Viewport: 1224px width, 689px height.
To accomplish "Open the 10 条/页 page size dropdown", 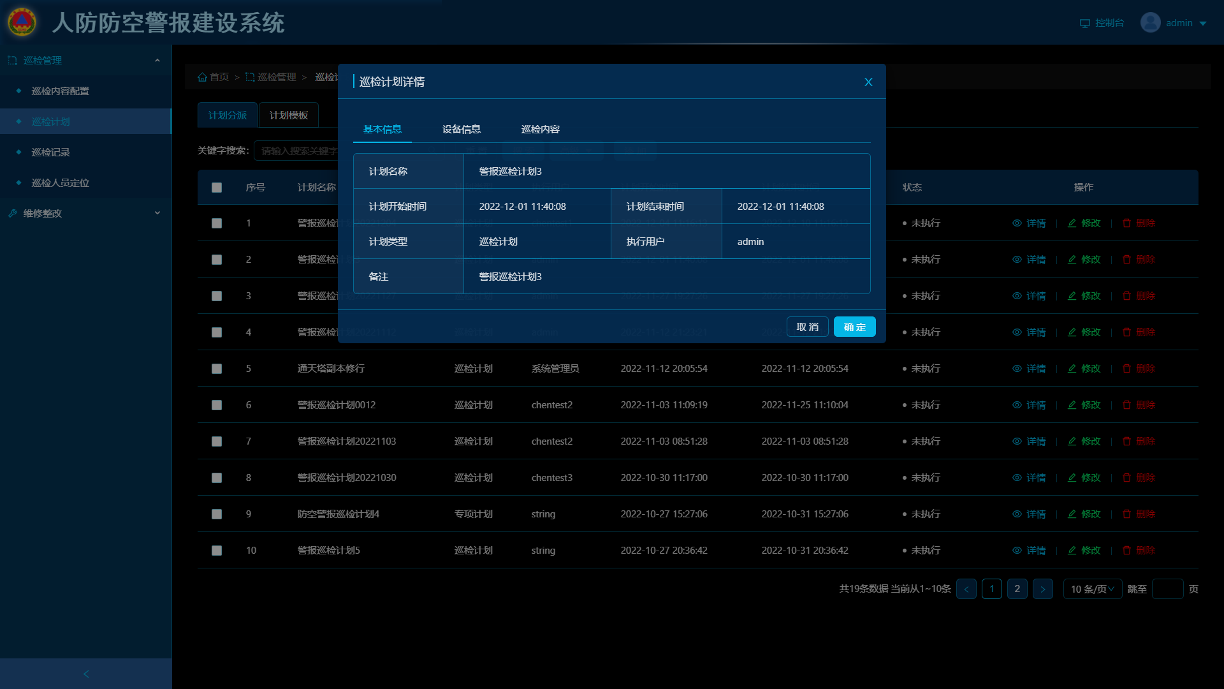I will [x=1092, y=589].
